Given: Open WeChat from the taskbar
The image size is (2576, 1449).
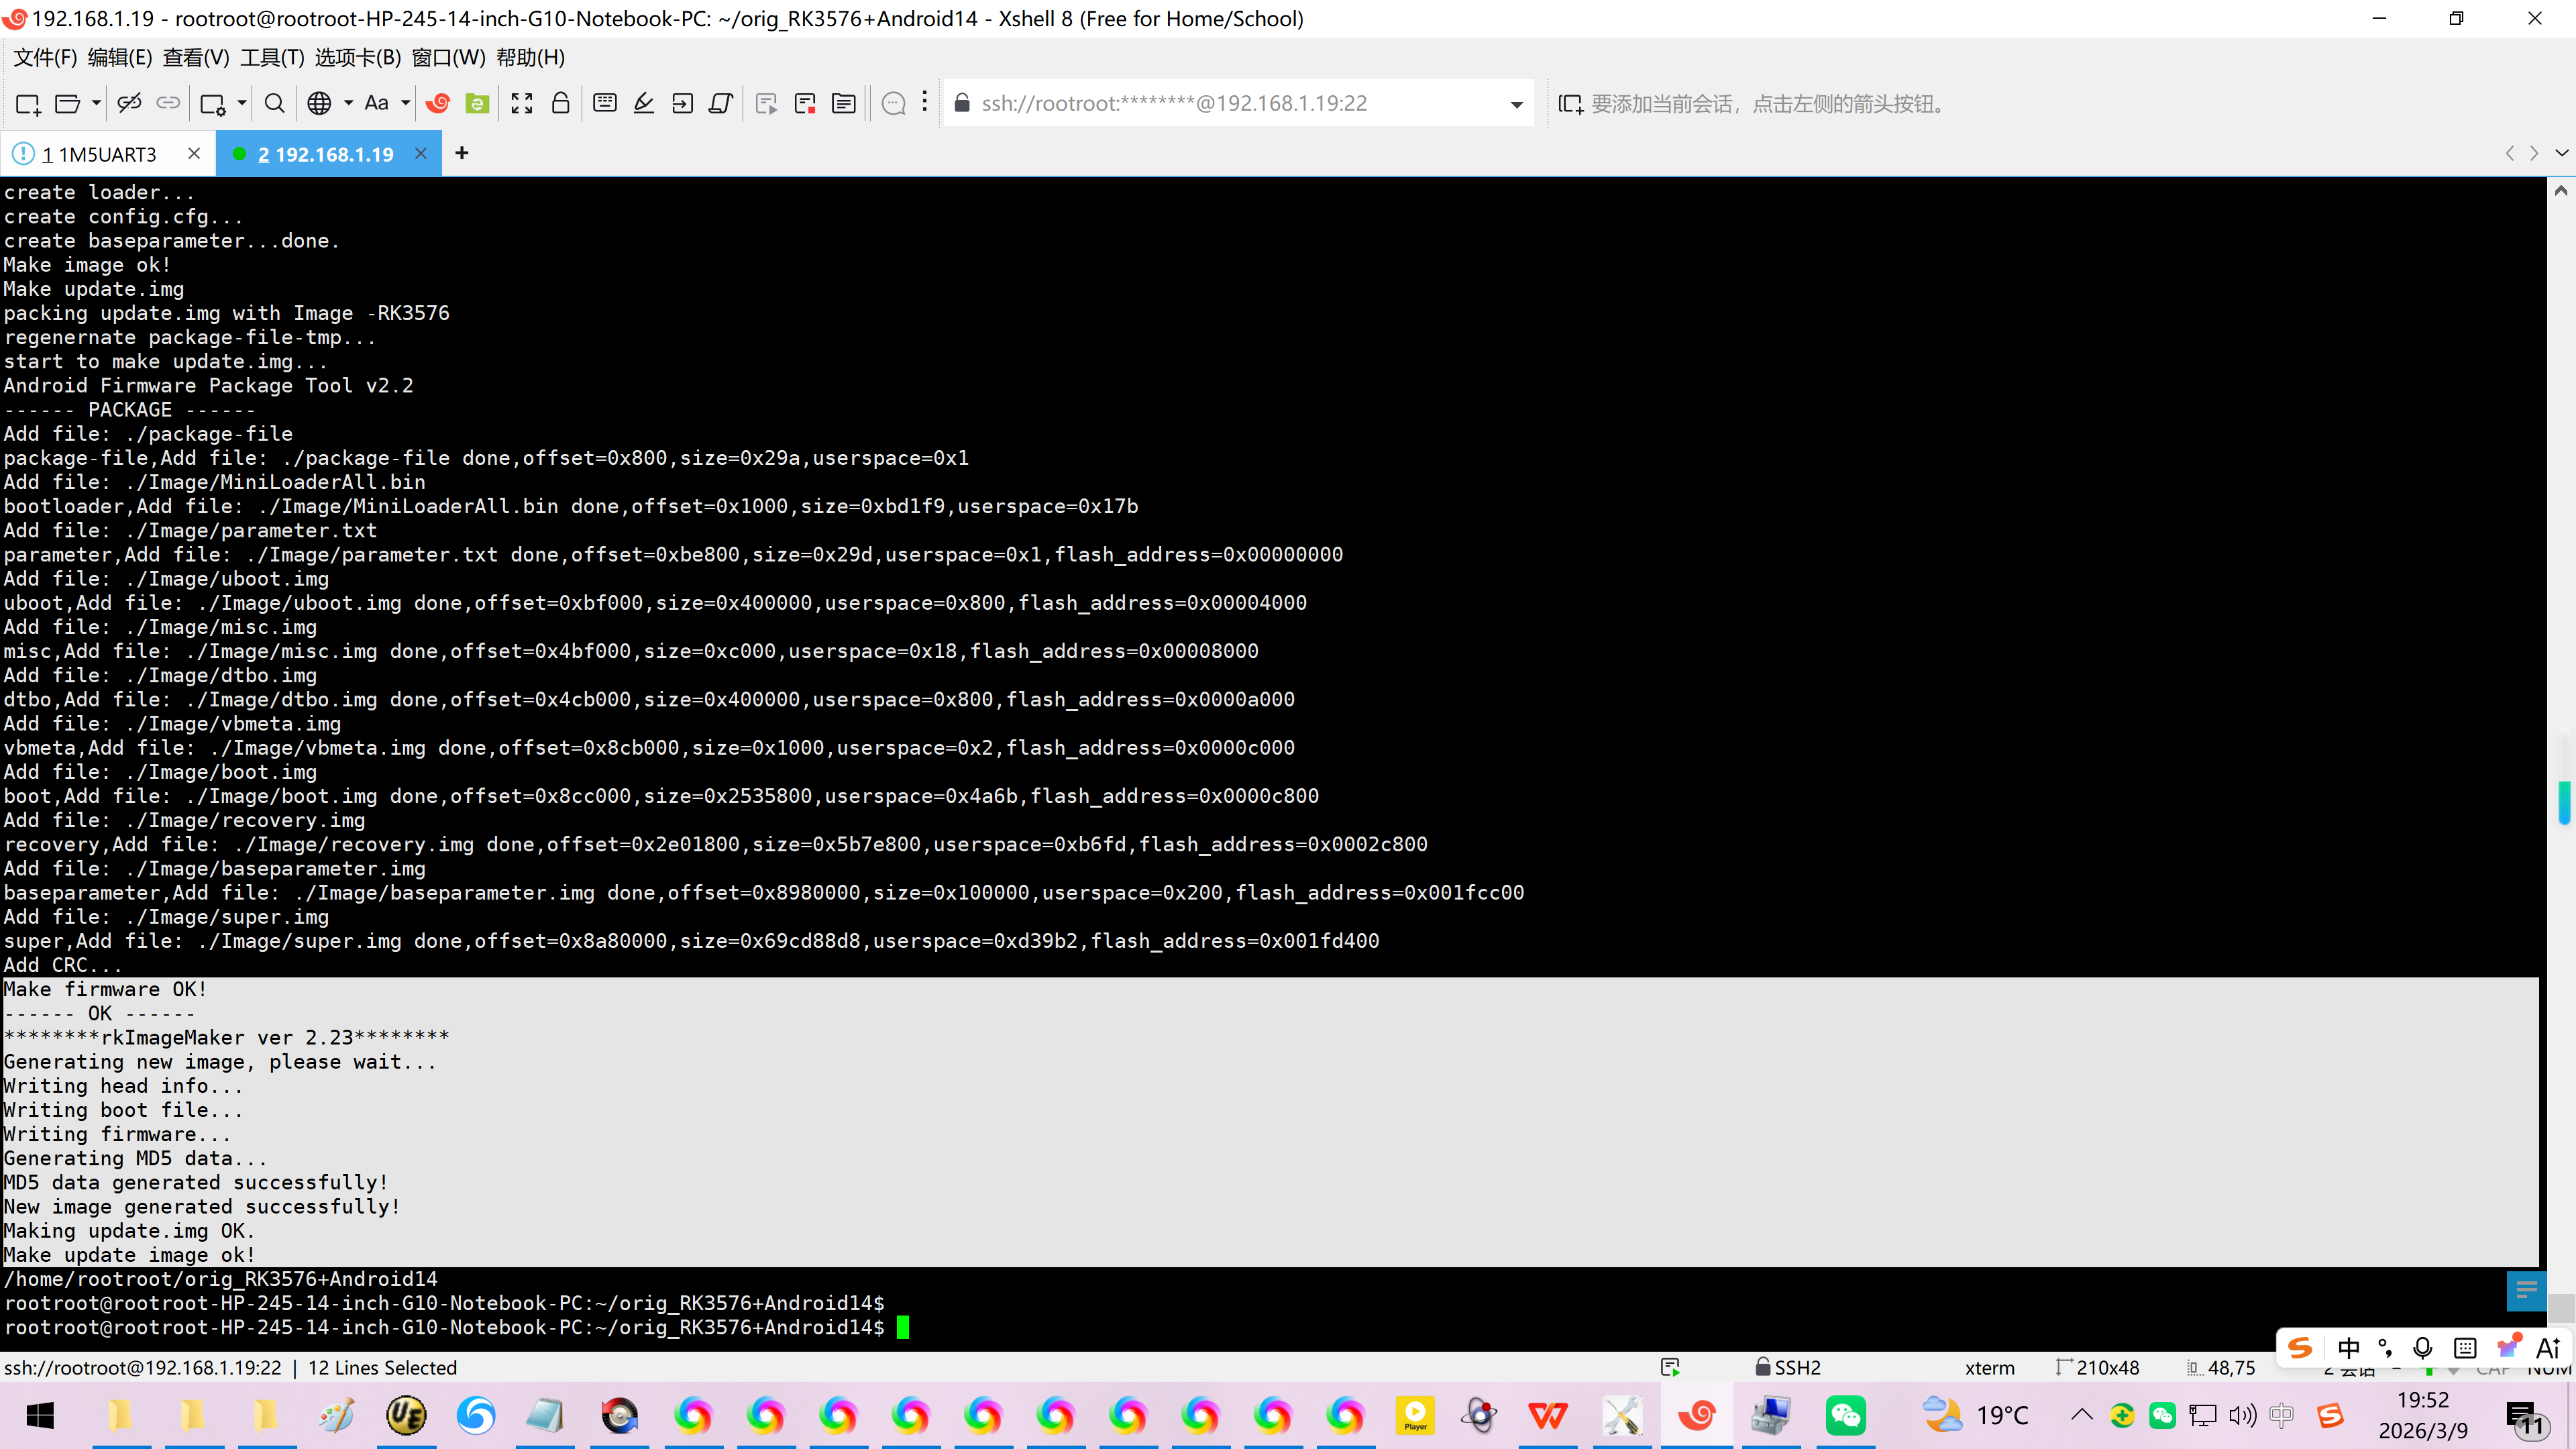Looking at the screenshot, I should click(x=1845, y=1415).
